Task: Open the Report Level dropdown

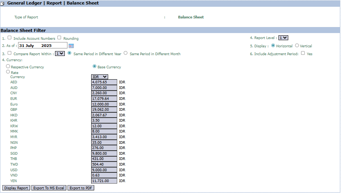Action: (x=283, y=38)
